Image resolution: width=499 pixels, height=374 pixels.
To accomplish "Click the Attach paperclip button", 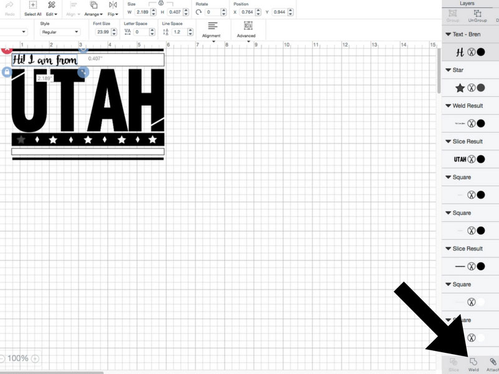I will coord(493,365).
